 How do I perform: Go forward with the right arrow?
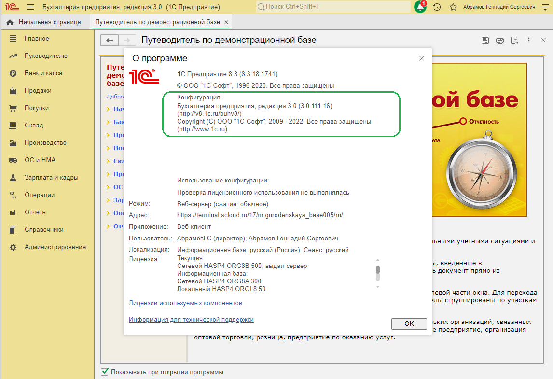click(127, 40)
